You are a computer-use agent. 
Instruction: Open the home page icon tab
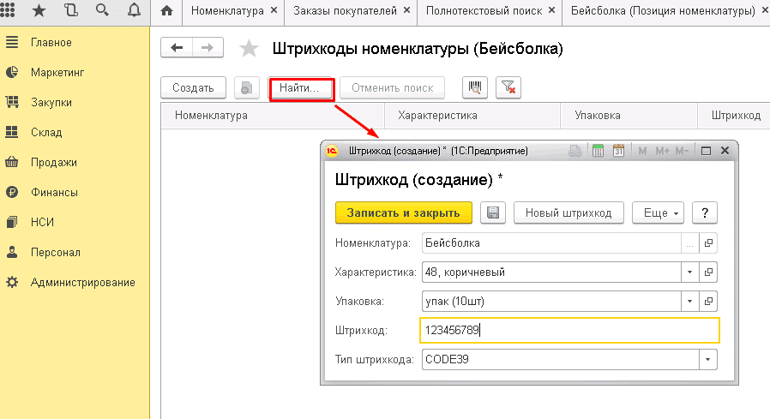pyautogui.click(x=166, y=11)
